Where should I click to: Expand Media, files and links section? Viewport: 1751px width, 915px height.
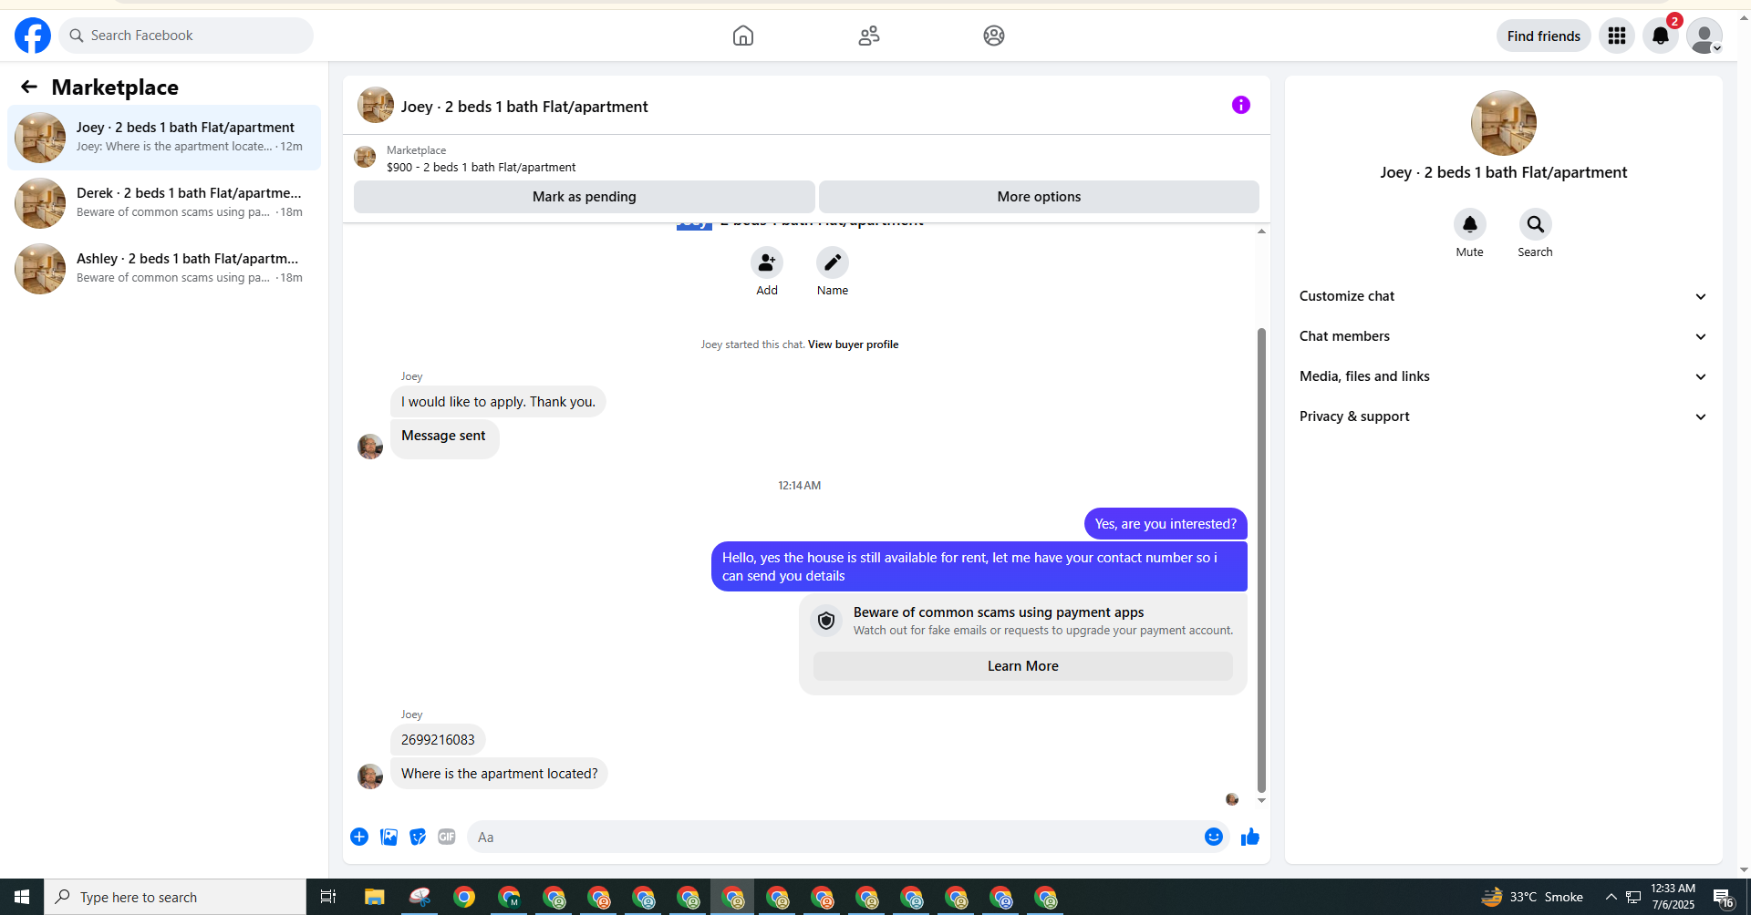click(1504, 376)
